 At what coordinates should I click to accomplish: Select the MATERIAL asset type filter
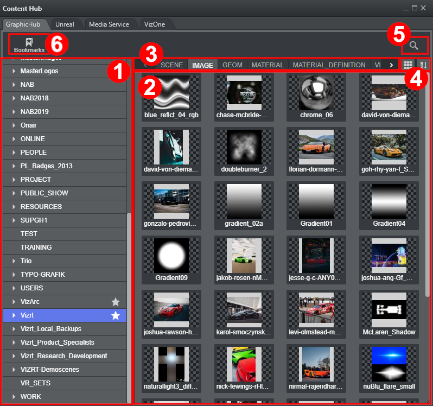(x=268, y=65)
